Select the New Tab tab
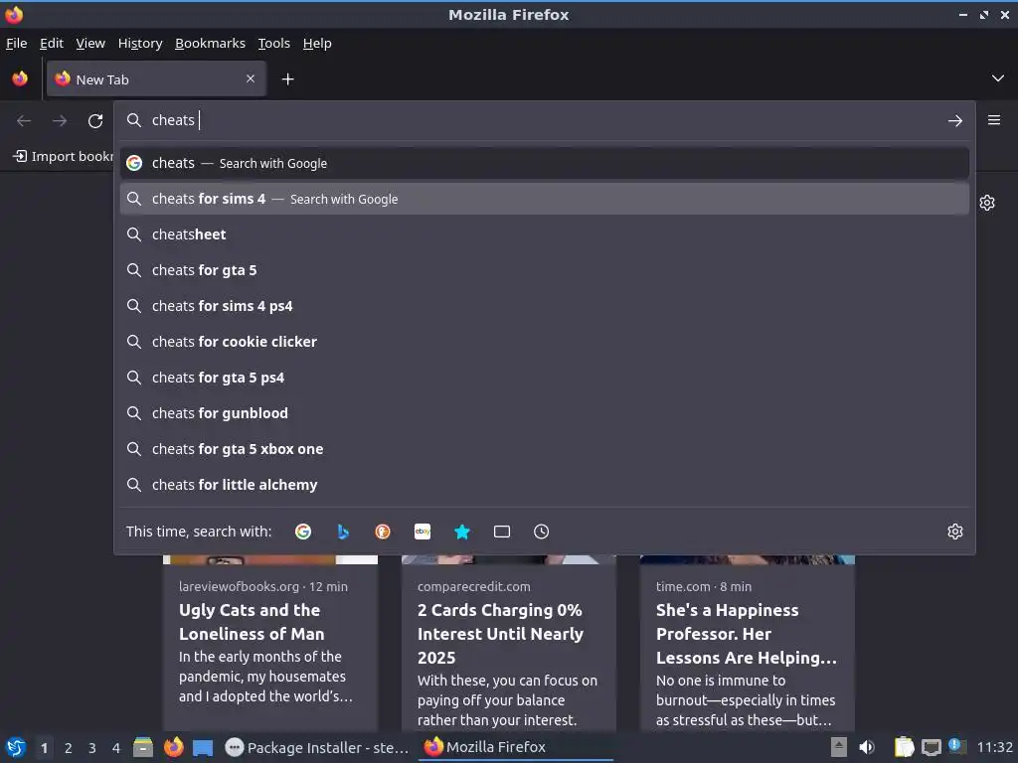 pyautogui.click(x=156, y=79)
